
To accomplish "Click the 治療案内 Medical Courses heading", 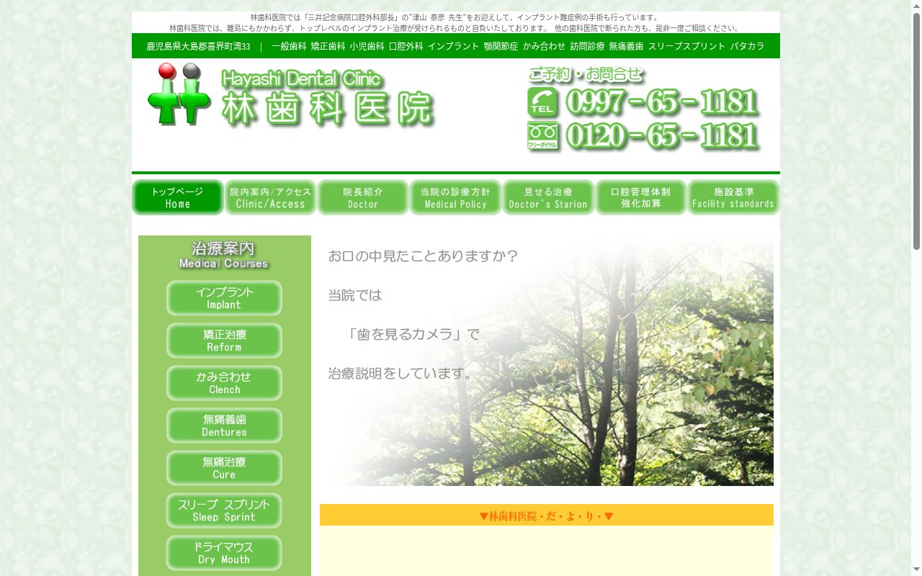I will click(x=224, y=255).
